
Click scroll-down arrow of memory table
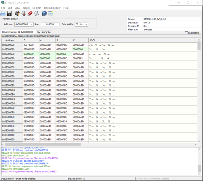click(x=199, y=141)
